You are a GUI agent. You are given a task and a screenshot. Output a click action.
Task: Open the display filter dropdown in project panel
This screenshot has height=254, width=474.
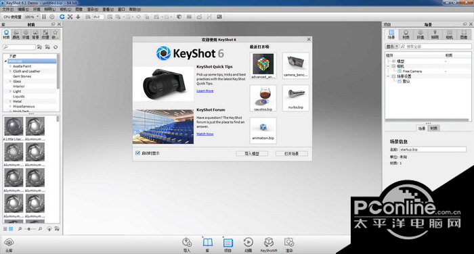(392, 47)
